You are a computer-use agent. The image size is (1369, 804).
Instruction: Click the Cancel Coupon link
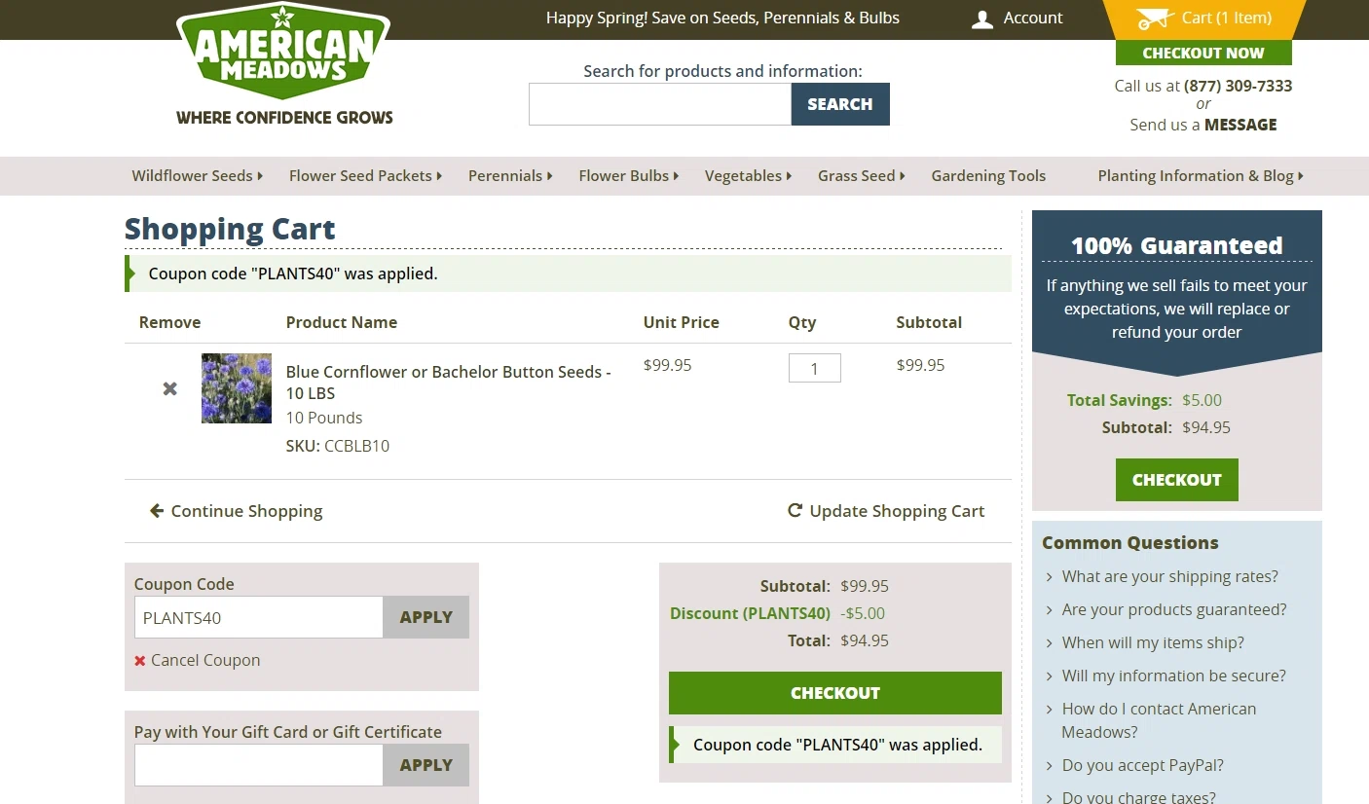tap(205, 660)
